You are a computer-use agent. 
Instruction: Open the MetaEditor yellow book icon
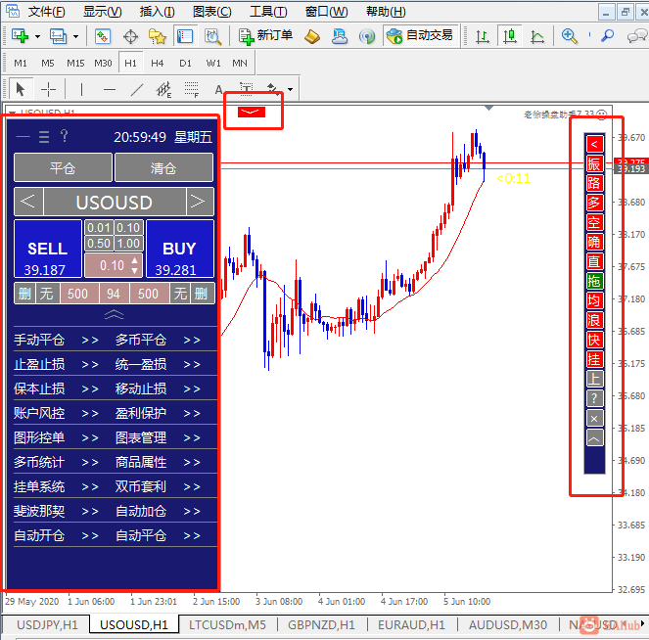click(312, 36)
